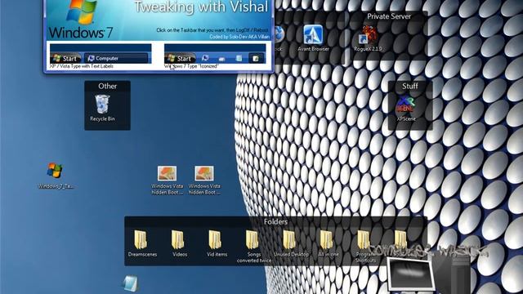Click the "XP / Vista Type with Text Labels" caption
This screenshot has width=523, height=294.
[x=82, y=66]
